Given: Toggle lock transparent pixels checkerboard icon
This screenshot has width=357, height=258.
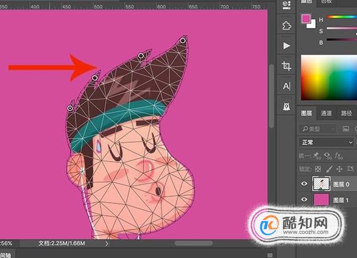Looking at the screenshot, I should [318, 169].
